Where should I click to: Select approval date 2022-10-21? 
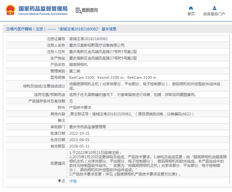[x=79, y=133]
